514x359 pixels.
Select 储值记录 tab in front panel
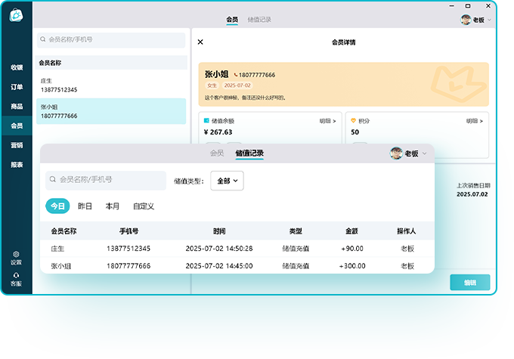click(x=249, y=153)
